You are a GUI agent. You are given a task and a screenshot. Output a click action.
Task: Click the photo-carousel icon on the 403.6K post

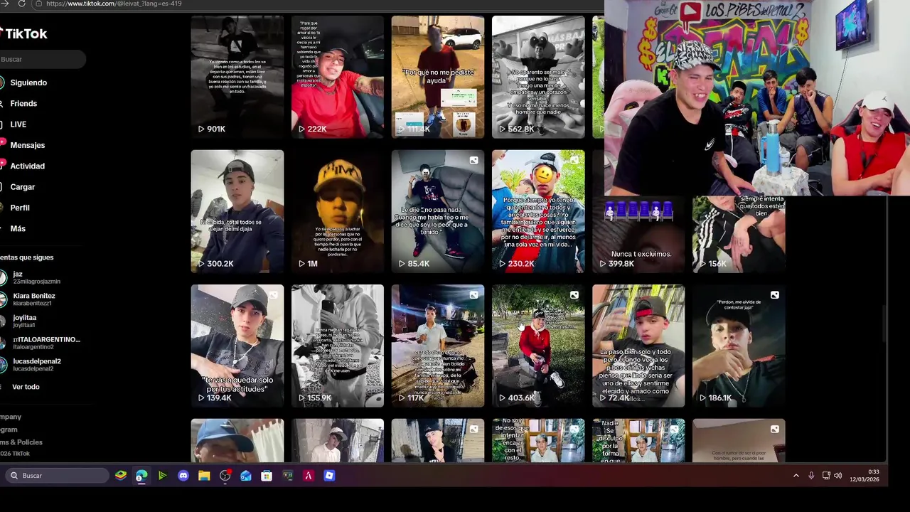[574, 295]
